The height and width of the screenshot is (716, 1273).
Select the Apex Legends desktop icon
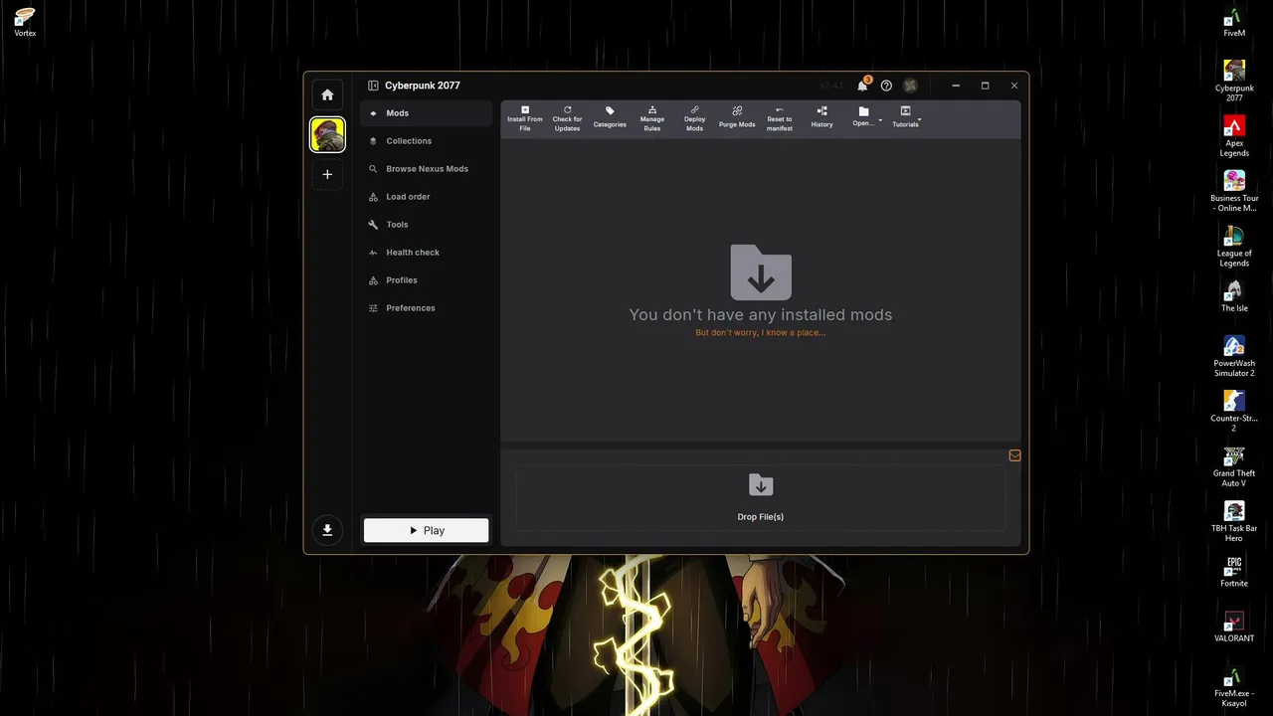coord(1234,136)
